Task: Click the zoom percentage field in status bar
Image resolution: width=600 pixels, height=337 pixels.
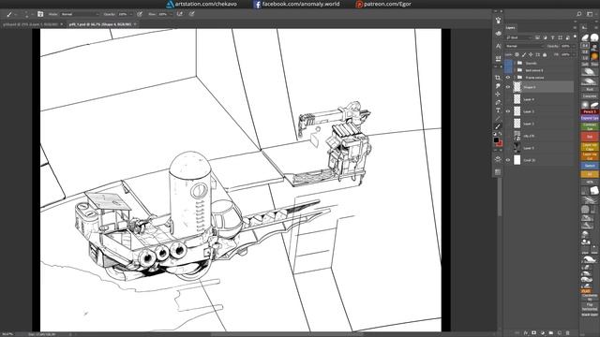Action: [7, 334]
